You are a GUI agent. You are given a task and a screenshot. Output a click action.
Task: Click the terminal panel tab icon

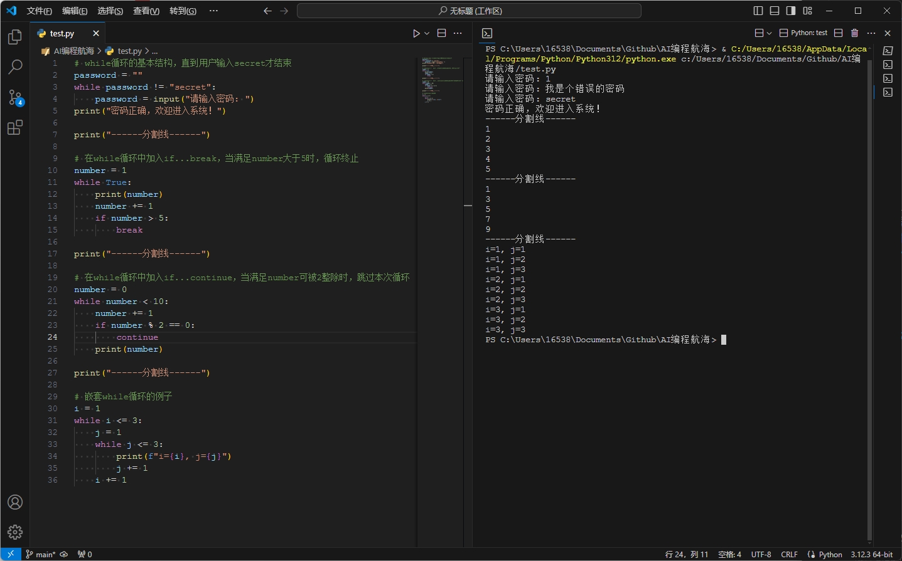coord(487,33)
